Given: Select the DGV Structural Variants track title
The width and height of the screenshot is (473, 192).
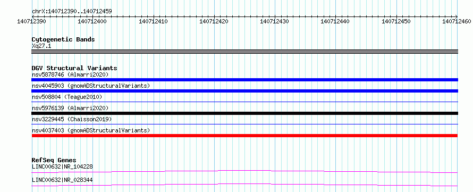Looking at the screenshot, I should click(74, 68).
